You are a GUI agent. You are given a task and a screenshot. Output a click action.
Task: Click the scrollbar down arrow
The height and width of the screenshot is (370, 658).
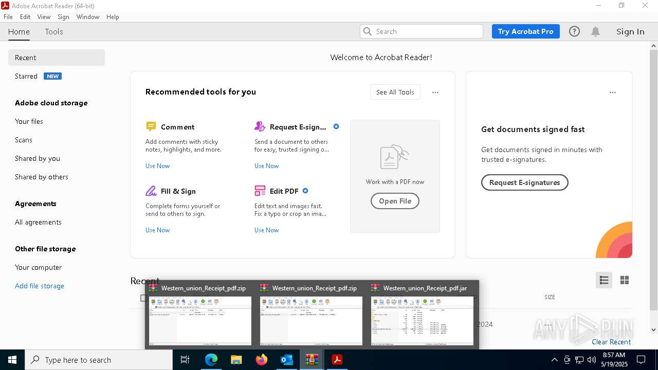coord(653,330)
